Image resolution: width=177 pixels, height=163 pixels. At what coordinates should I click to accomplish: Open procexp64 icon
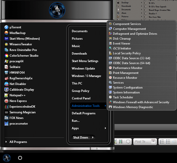coord(6,61)
